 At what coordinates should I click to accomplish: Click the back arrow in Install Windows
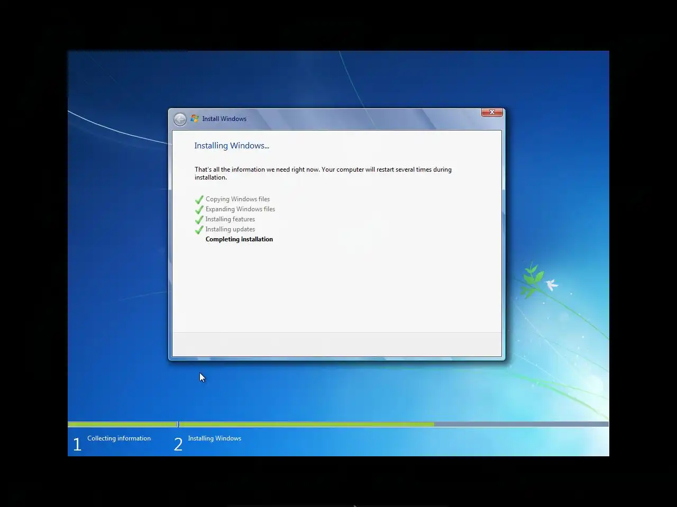click(x=180, y=119)
